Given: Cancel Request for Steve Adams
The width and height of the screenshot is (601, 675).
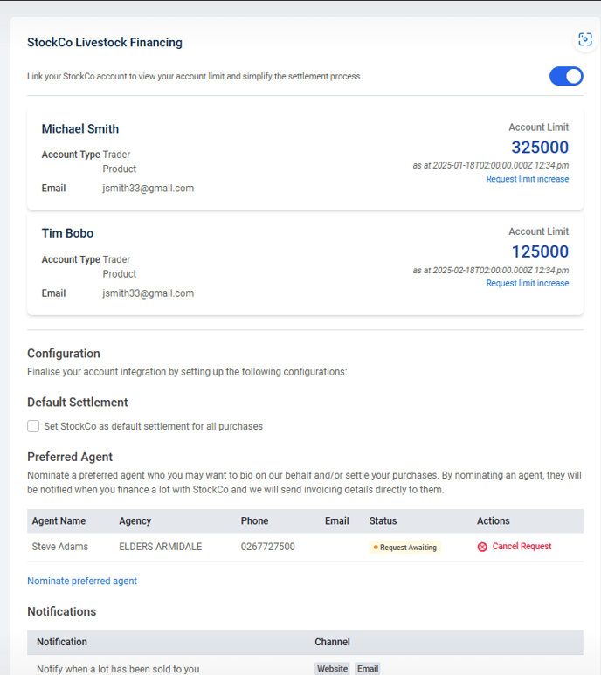Looking at the screenshot, I should 522,547.
